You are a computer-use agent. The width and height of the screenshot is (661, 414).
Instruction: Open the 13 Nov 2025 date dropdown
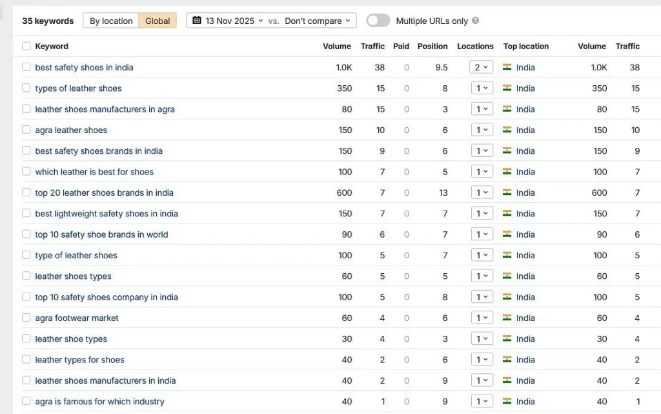226,20
